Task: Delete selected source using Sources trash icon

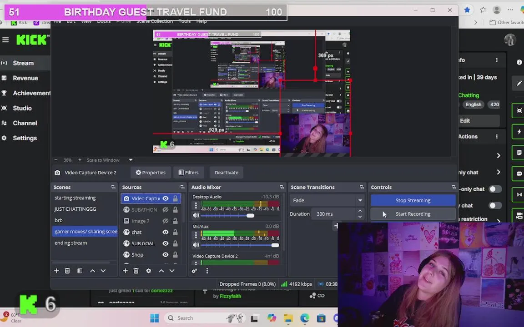Action: tap(136, 271)
